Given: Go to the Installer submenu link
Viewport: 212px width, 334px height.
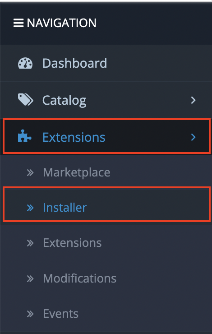Looking at the screenshot, I should pos(65,208).
